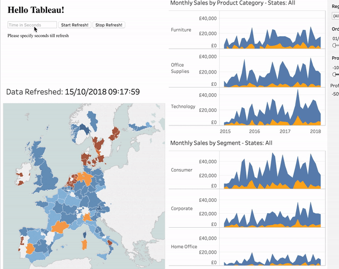
Task: Select the Home Office segment label
Action: tap(184, 246)
